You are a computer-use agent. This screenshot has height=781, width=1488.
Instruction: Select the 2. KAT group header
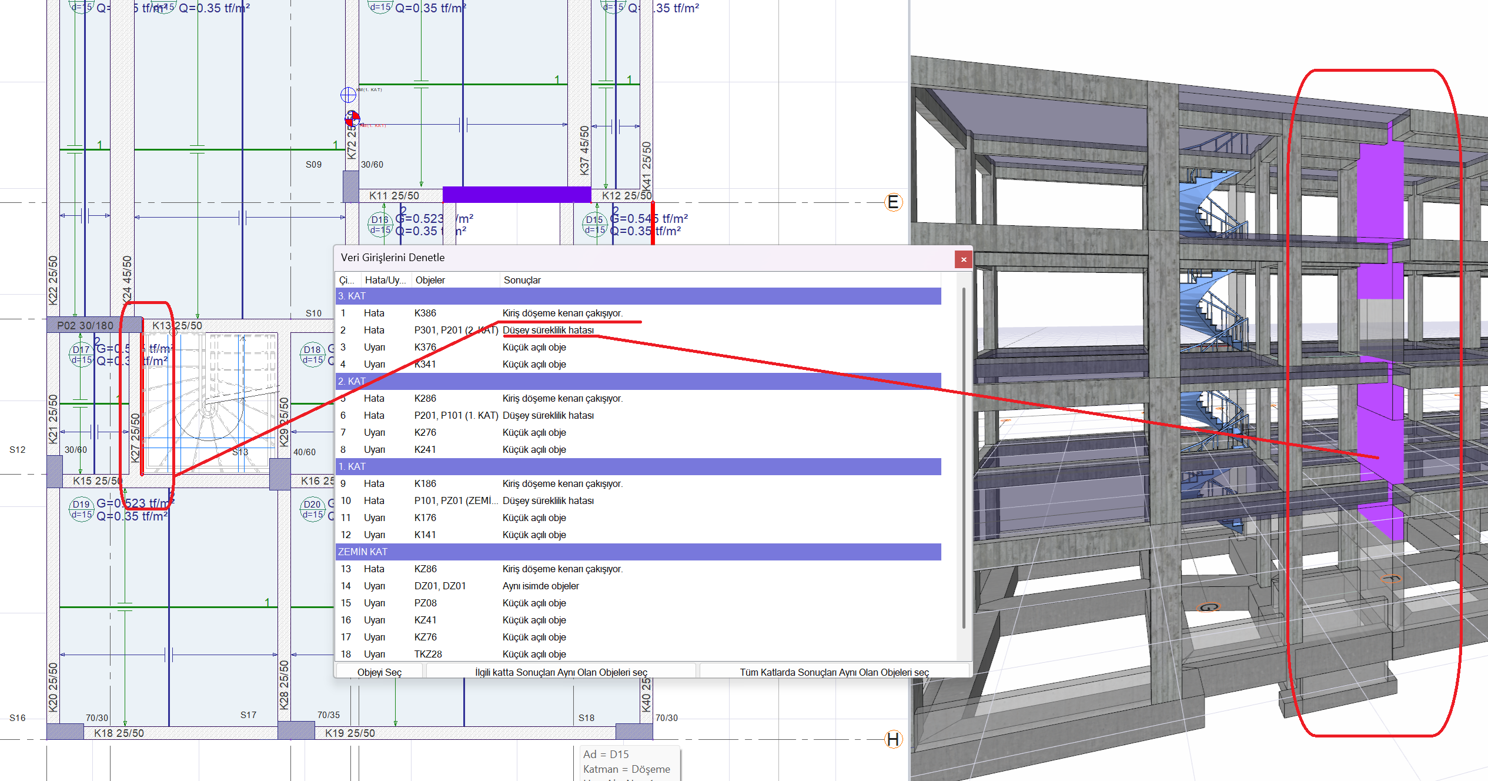638,381
